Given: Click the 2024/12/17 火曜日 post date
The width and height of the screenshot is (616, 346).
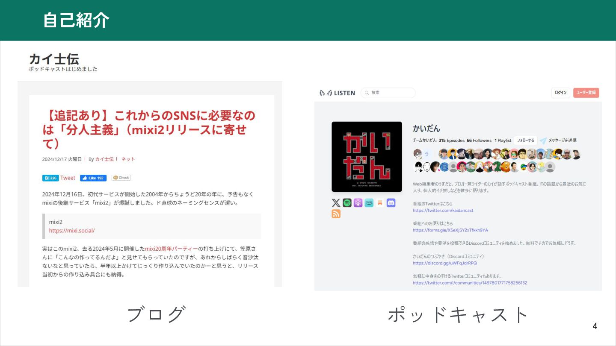Looking at the screenshot, I should 62,159.
